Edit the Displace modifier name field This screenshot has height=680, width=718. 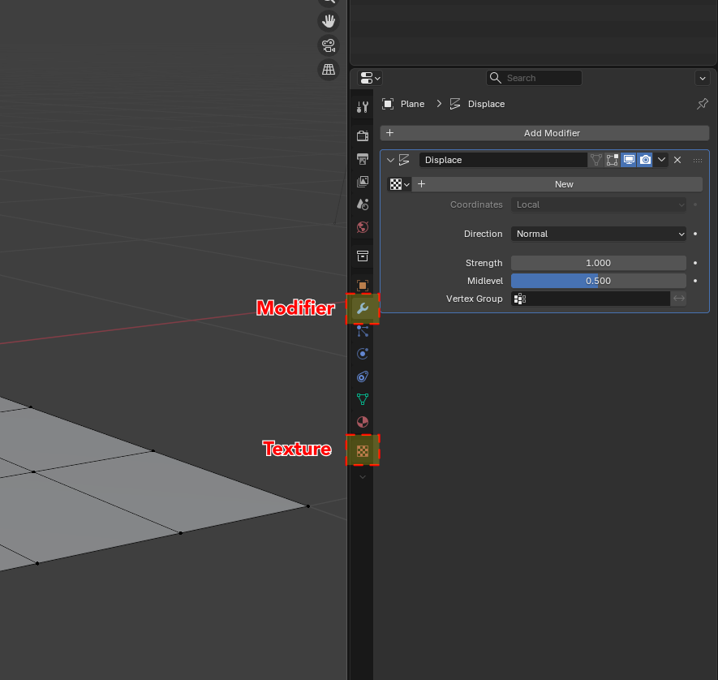(x=503, y=160)
